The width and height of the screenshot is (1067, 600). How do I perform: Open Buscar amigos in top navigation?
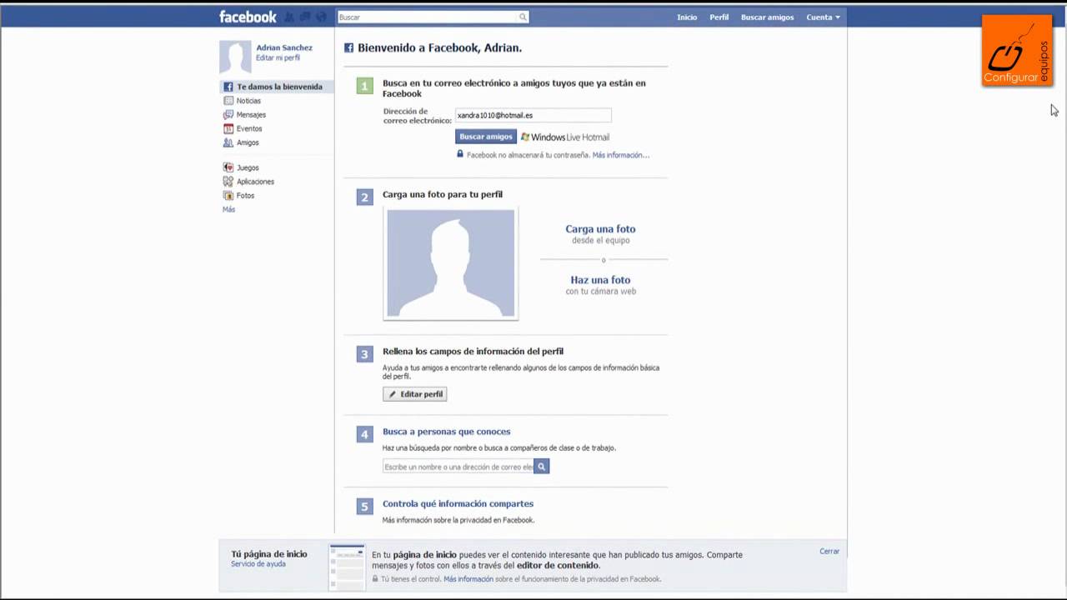click(767, 17)
